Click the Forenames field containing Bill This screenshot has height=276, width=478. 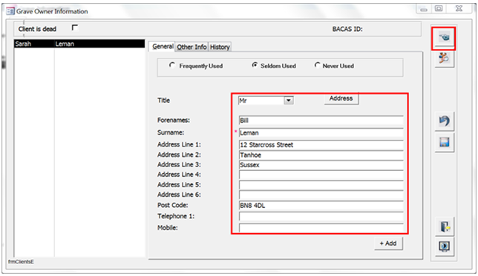pos(321,121)
